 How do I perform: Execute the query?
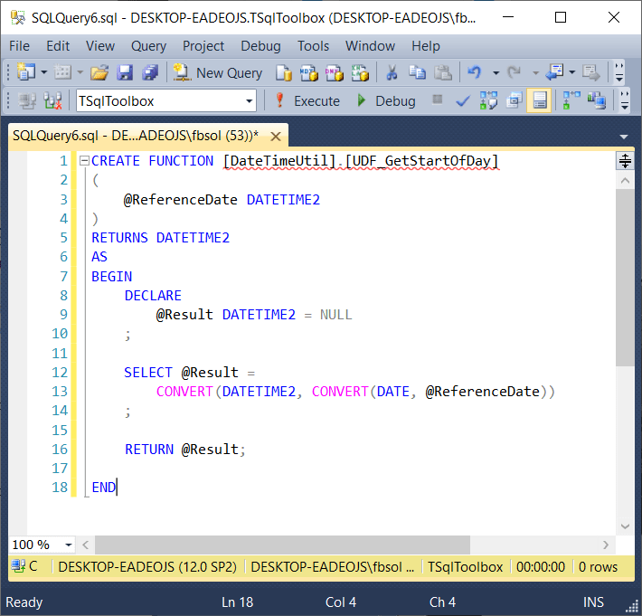(x=307, y=100)
